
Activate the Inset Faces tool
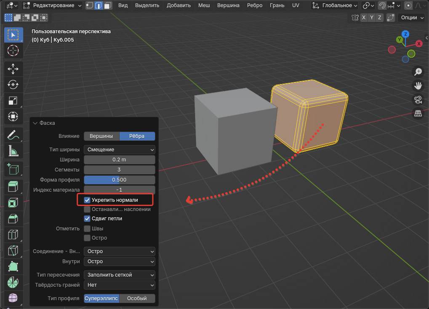13,203
